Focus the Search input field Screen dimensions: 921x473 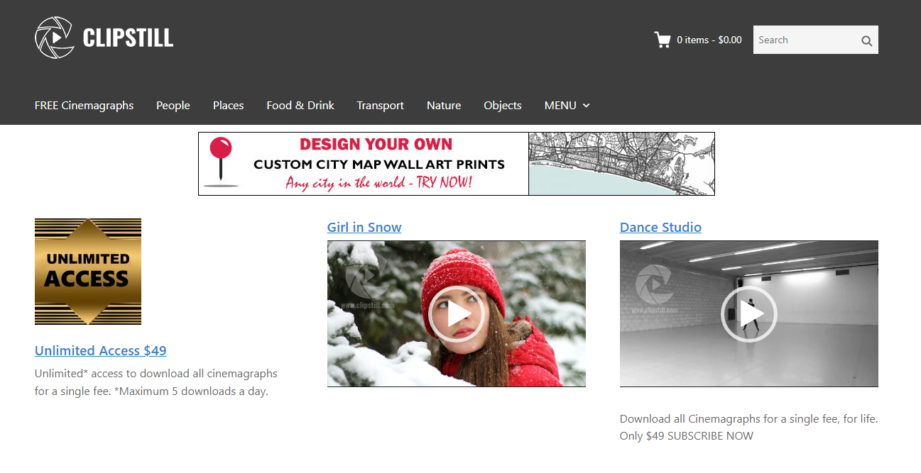(804, 40)
